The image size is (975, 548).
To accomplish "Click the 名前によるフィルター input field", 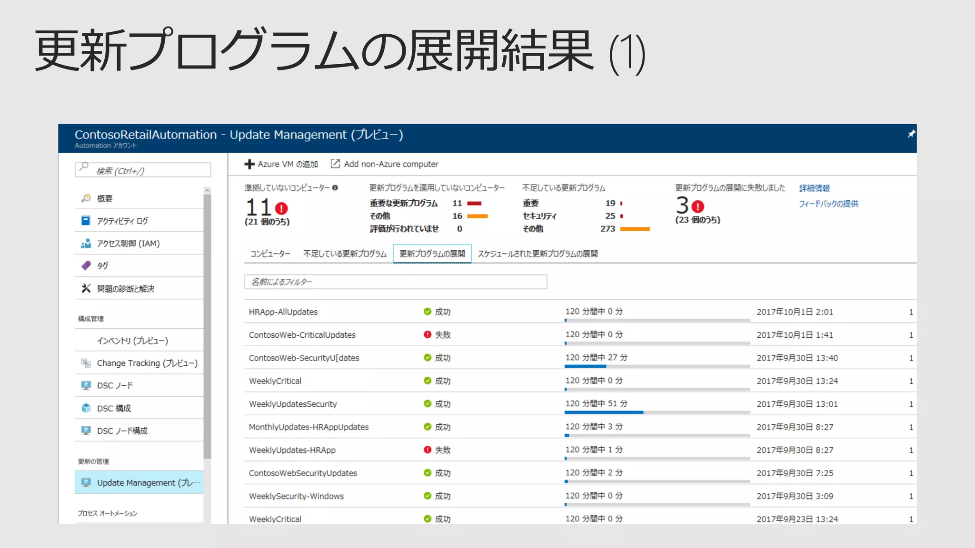I will pos(395,282).
